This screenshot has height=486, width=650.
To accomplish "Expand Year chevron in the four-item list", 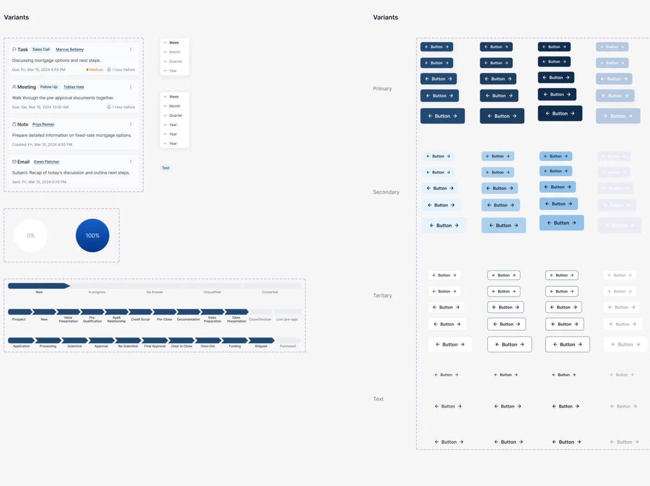I will point(165,71).
